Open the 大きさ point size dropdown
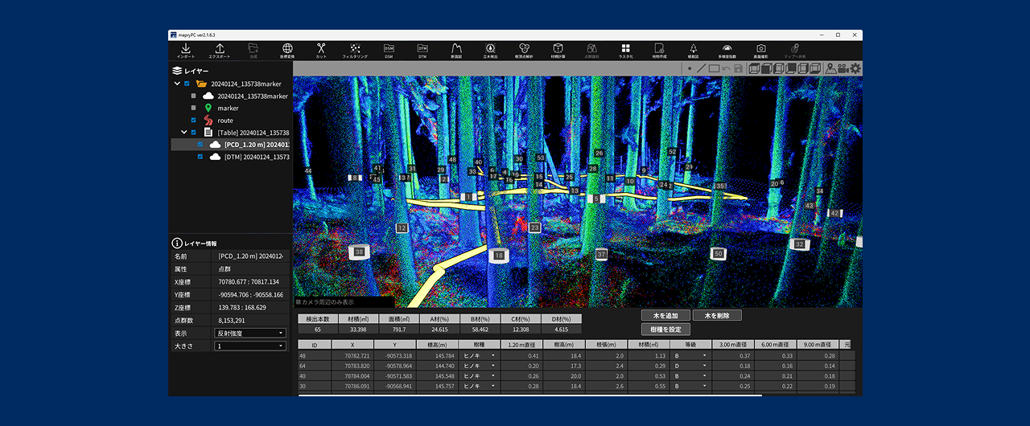The width and height of the screenshot is (1030, 426). coord(250,346)
